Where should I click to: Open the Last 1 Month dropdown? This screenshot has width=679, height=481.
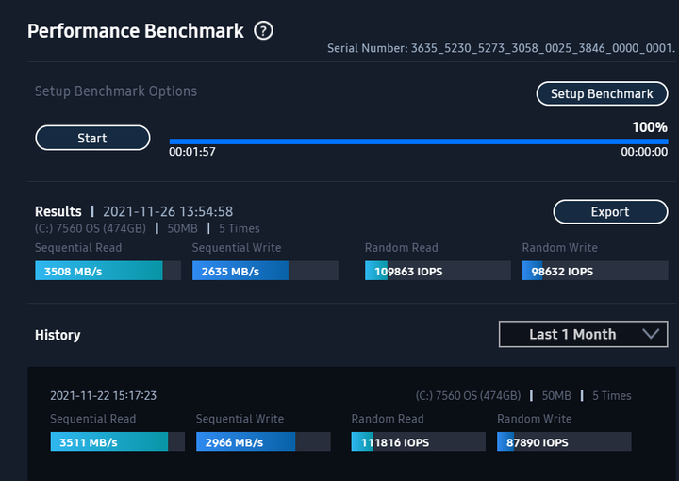coord(584,334)
